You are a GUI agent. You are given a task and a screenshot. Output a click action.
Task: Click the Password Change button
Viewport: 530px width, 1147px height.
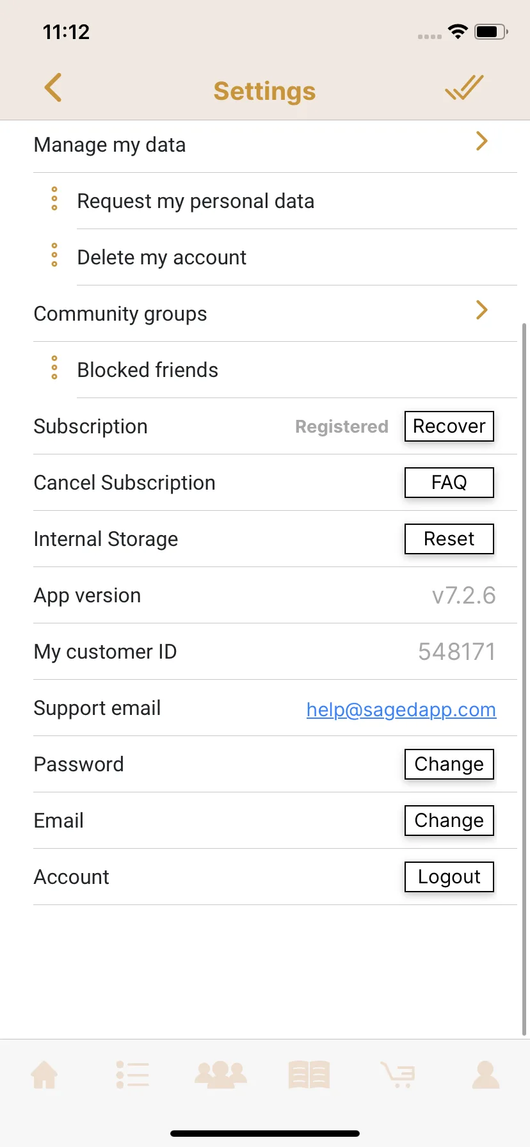(449, 764)
